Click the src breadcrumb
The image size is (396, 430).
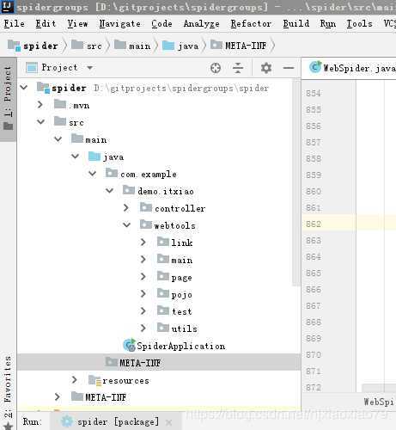[87, 46]
